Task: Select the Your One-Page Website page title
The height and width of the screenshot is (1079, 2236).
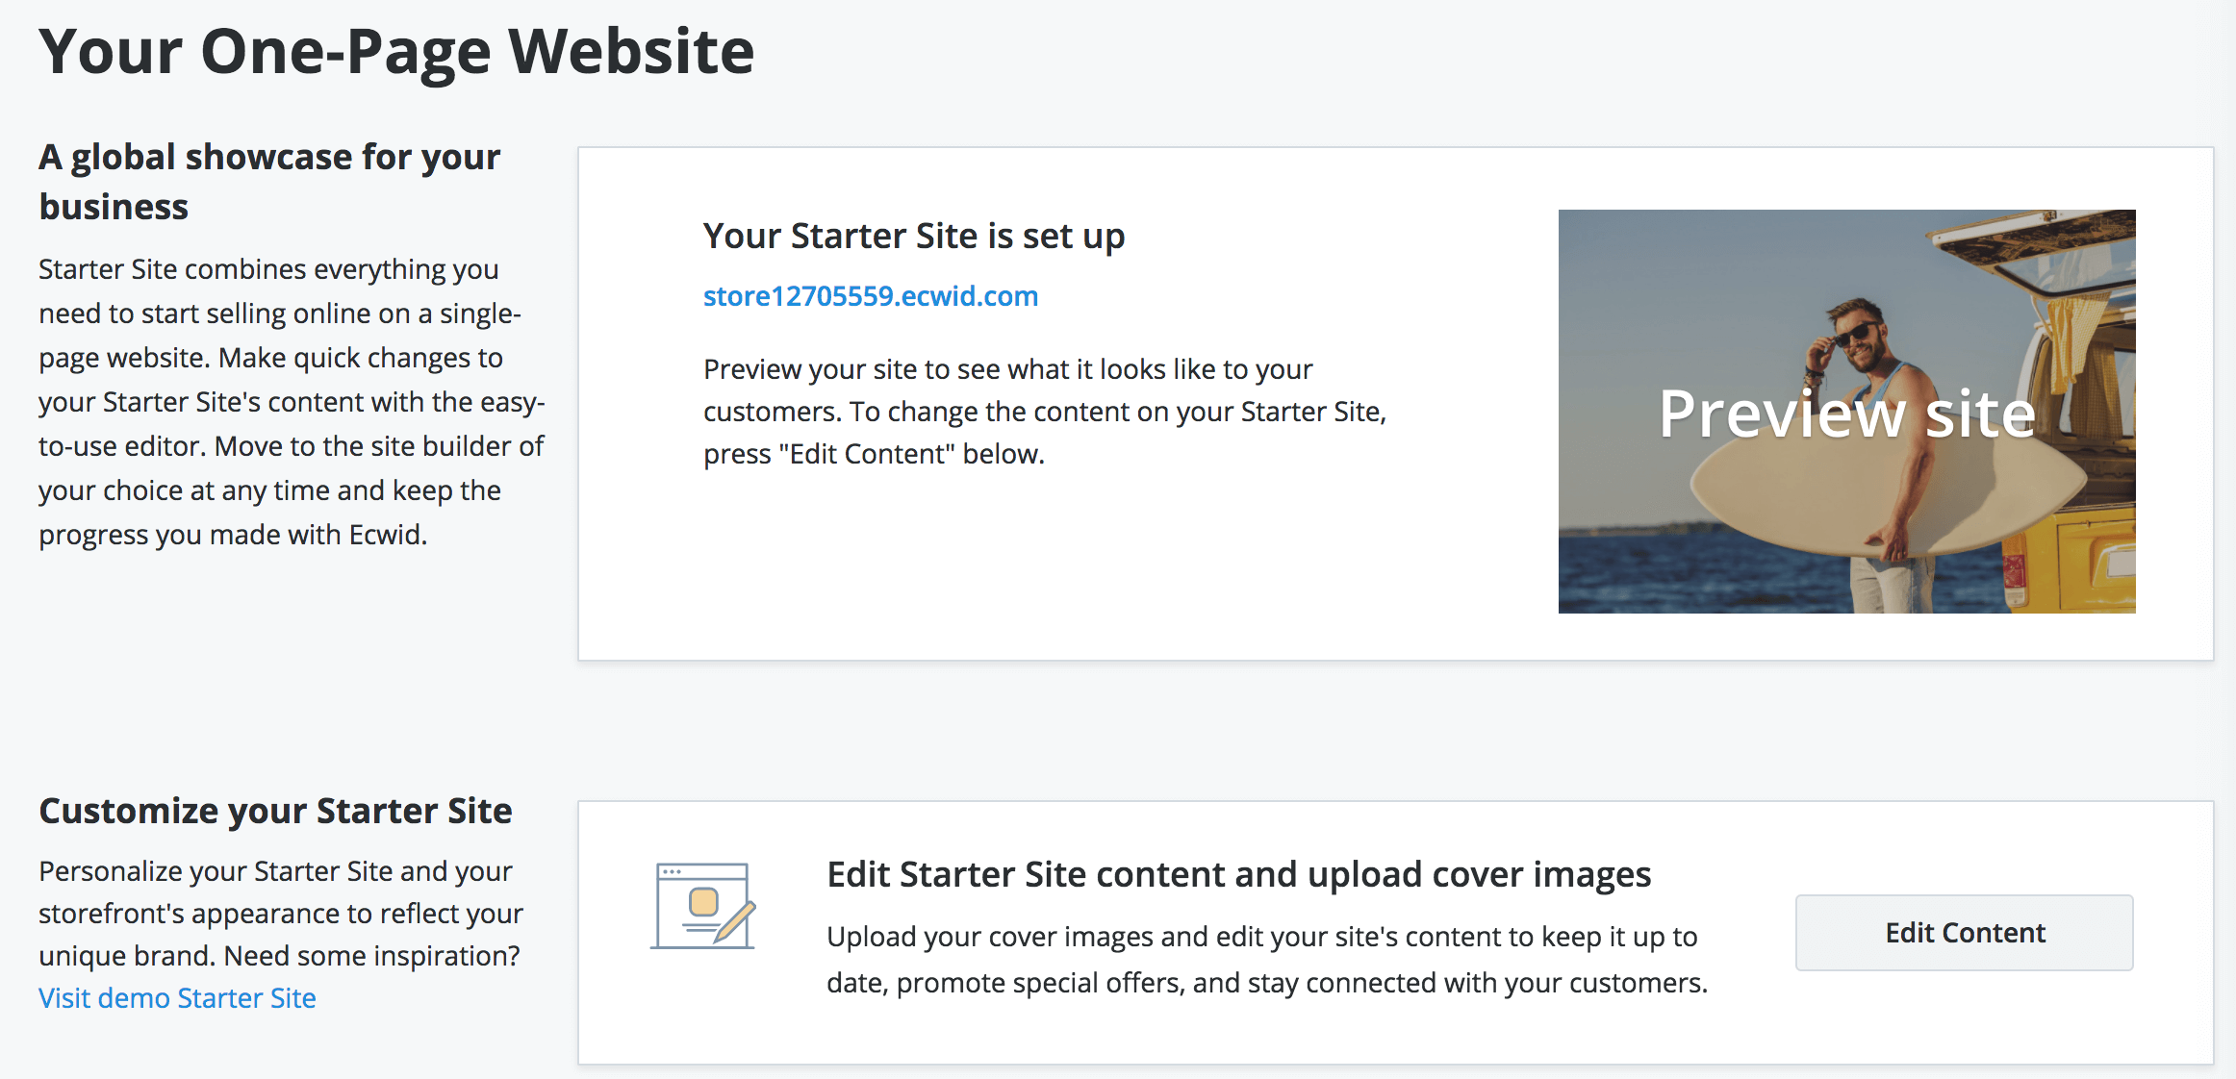Action: [396, 51]
